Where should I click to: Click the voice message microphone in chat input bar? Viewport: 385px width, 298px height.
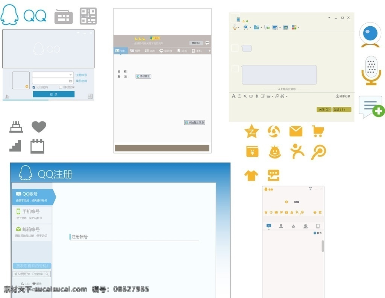click(x=257, y=96)
